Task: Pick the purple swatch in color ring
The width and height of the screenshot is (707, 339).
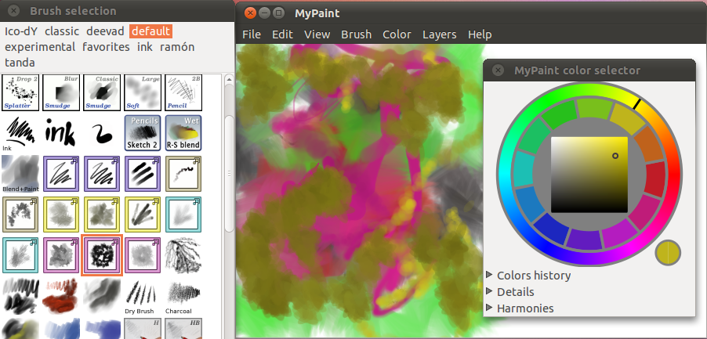Action: click(583, 239)
